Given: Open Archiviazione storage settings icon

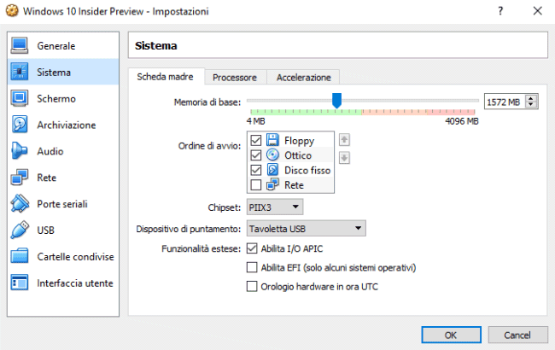Looking at the screenshot, I should (x=20, y=125).
